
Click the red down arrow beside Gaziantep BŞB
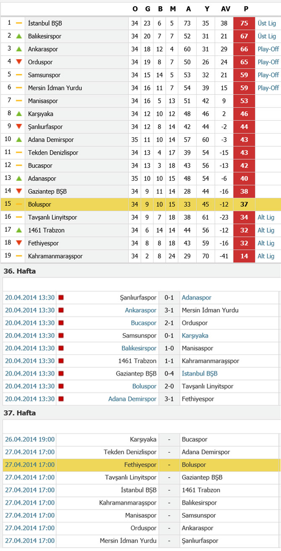(x=19, y=192)
